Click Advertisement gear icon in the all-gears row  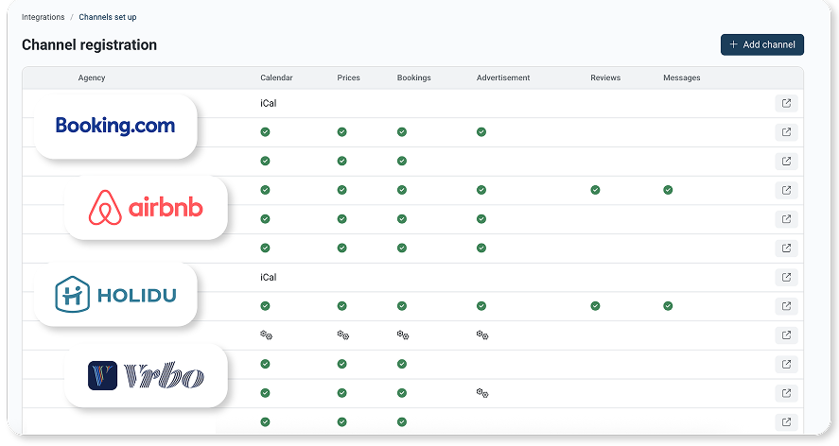pyautogui.click(x=482, y=335)
